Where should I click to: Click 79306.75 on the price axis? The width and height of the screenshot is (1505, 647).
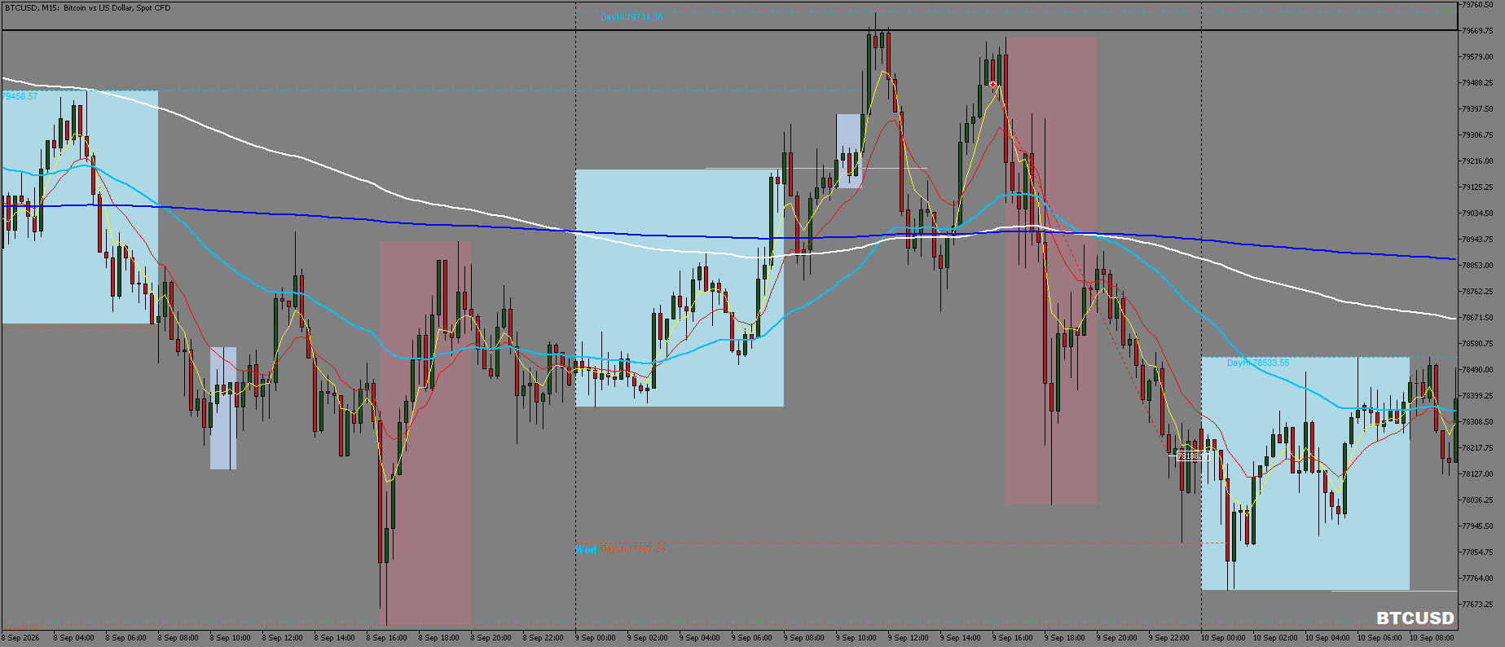pos(1478,135)
